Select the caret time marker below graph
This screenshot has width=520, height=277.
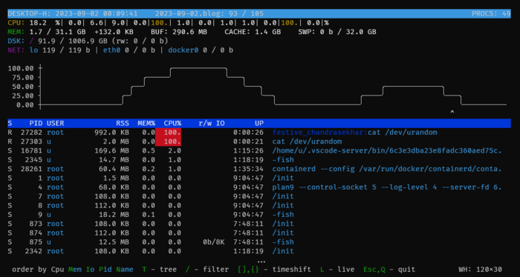[452, 113]
